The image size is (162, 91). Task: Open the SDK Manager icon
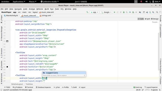click(x=153, y=12)
